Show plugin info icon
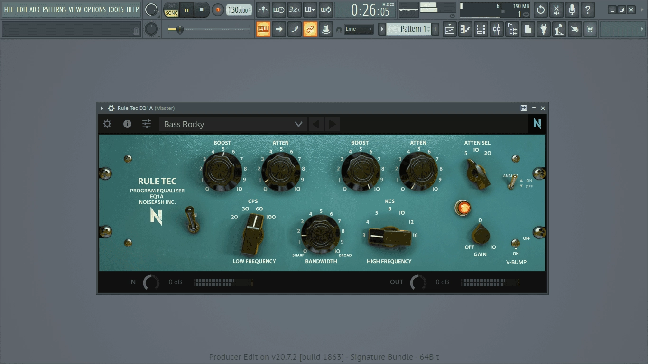Image resolution: width=648 pixels, height=364 pixels. [x=127, y=124]
